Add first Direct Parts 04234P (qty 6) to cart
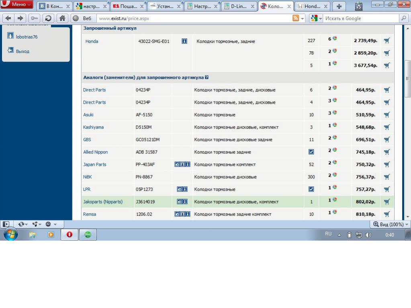Image resolution: width=411 pixels, height=308 pixels. [x=387, y=90]
